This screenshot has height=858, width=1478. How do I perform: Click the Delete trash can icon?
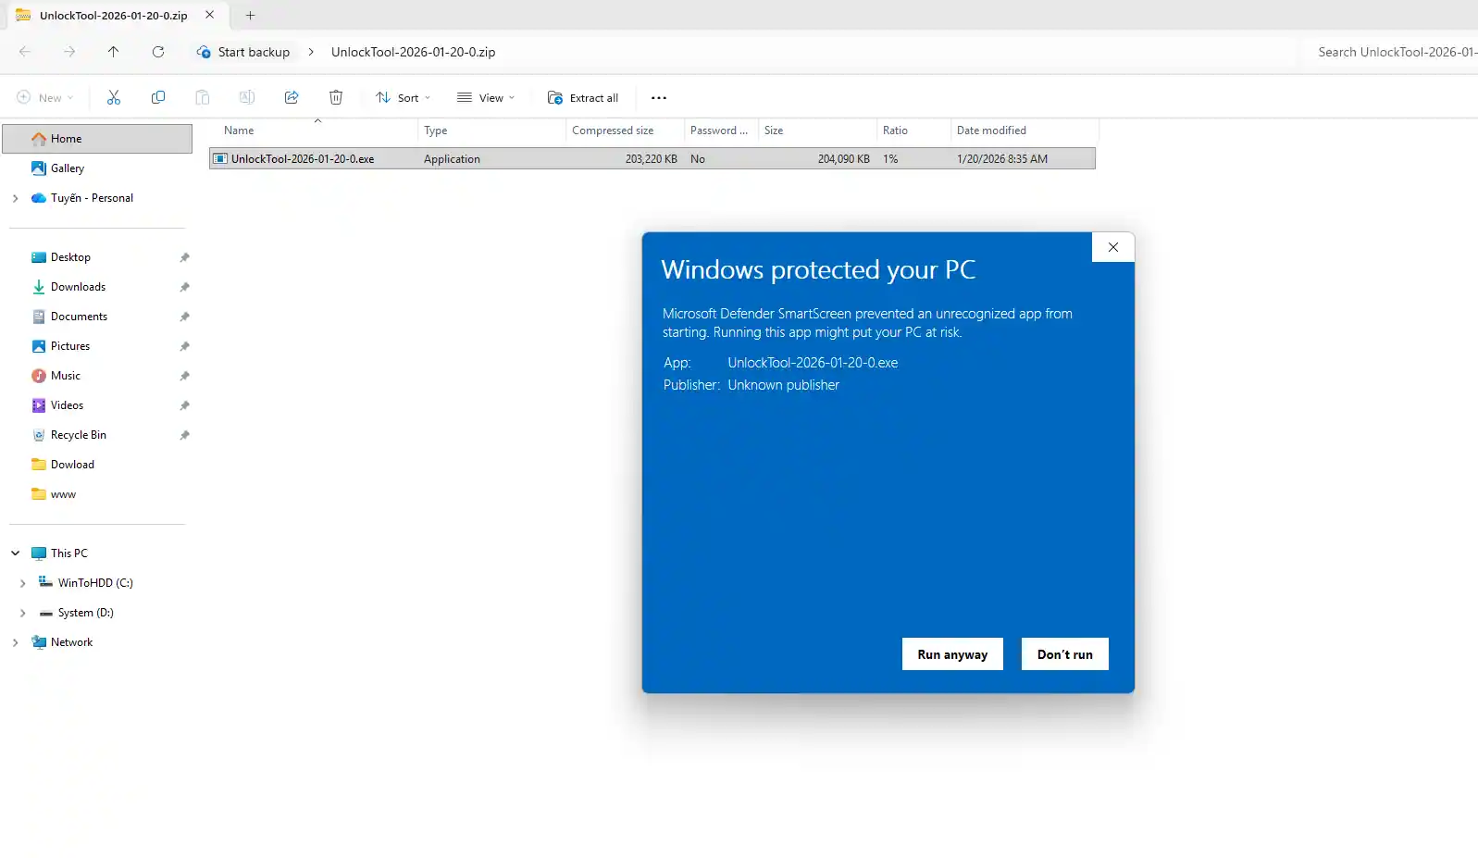[x=336, y=97]
